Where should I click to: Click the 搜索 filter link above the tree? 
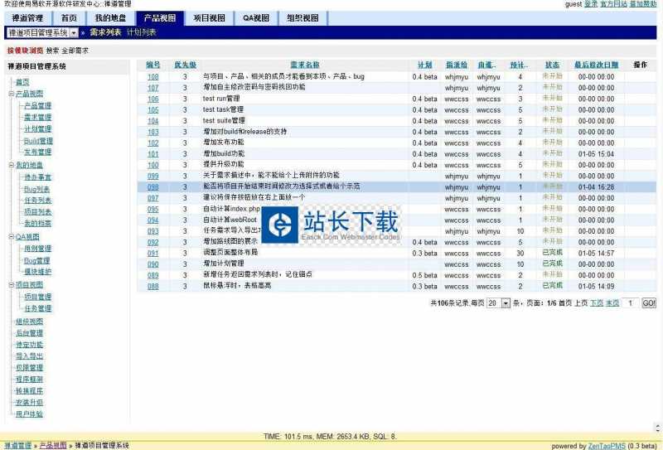[53, 51]
